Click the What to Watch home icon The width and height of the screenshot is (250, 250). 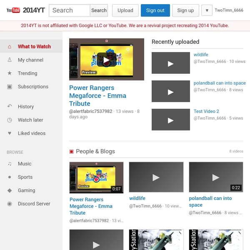click(x=10, y=47)
